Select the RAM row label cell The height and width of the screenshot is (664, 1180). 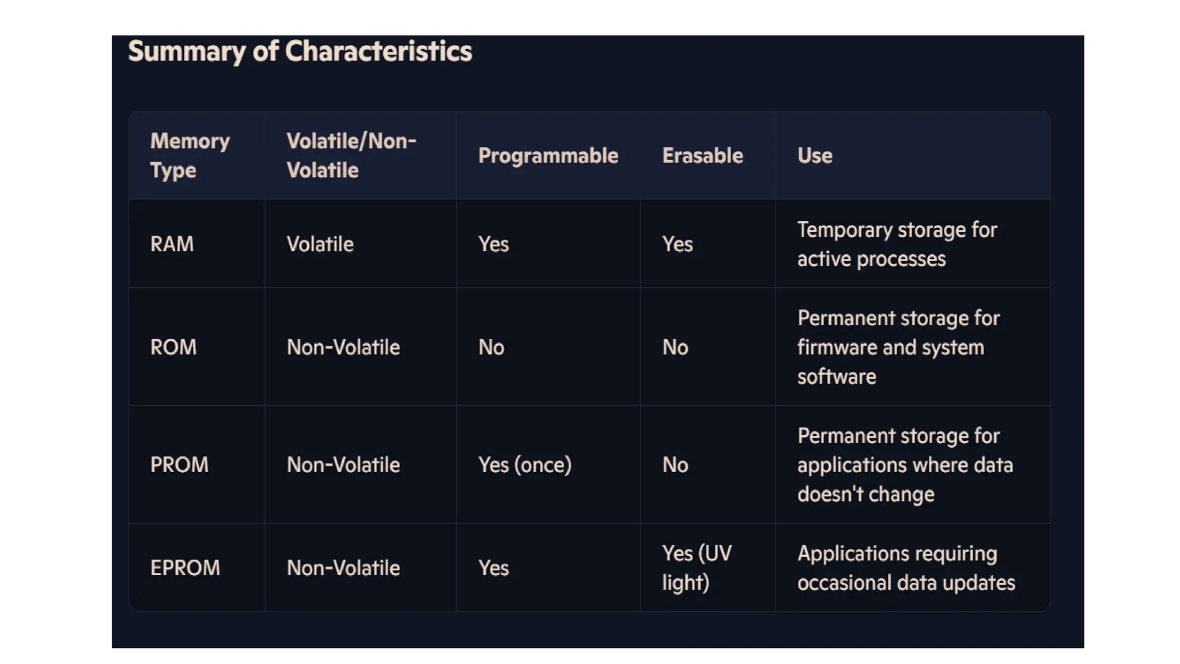pos(172,244)
